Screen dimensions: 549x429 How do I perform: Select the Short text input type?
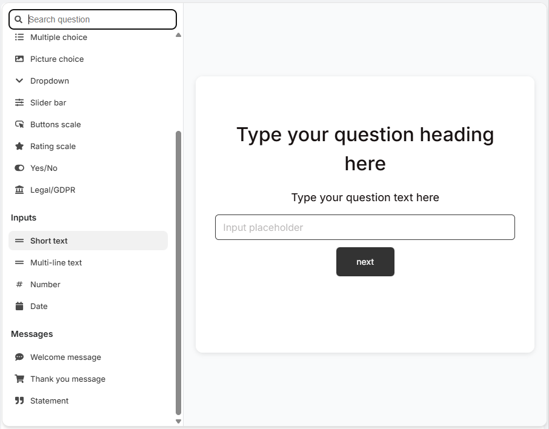click(x=49, y=241)
